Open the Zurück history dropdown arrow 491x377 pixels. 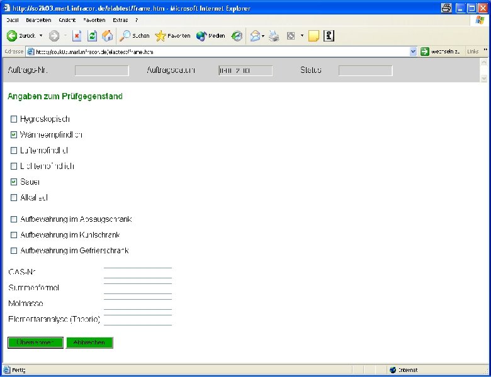pyautogui.click(x=41, y=36)
